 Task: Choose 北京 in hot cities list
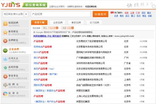coord(126,13)
